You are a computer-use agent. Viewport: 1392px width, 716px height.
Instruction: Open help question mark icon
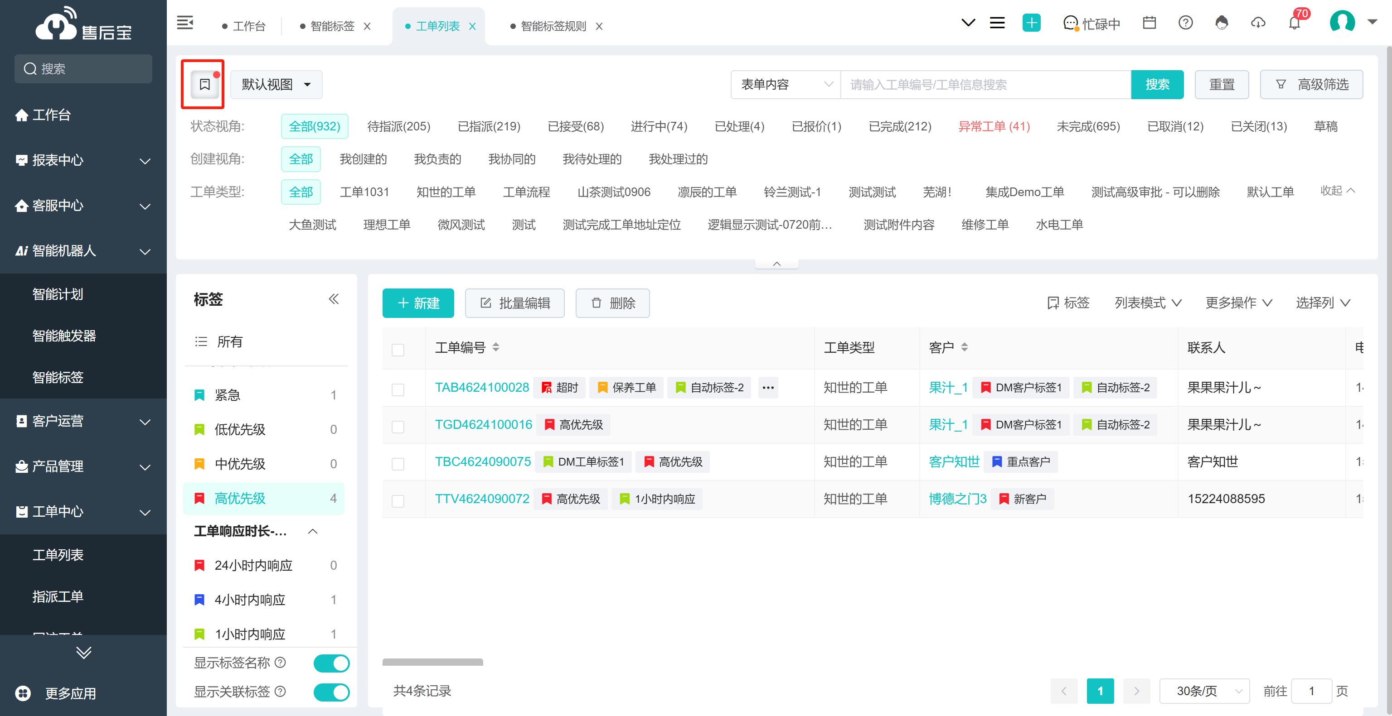pyautogui.click(x=1185, y=23)
